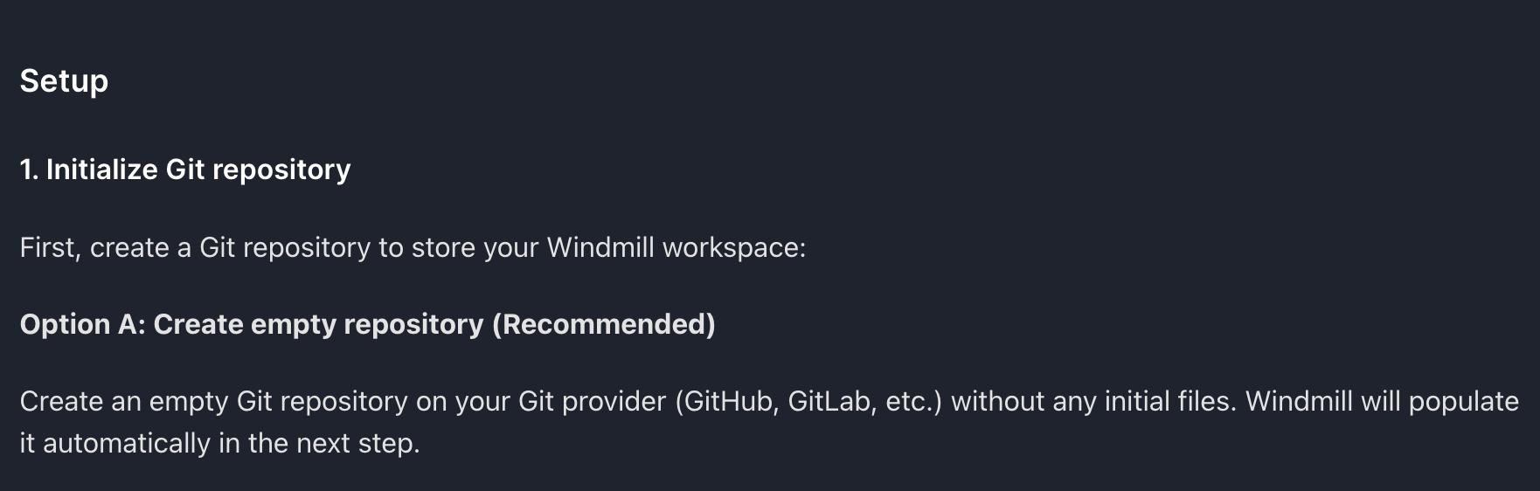Click "Create empty repository" bold text
This screenshot has height=491, width=1540.
(318, 325)
